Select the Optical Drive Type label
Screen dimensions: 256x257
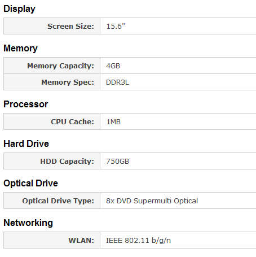click(x=58, y=201)
